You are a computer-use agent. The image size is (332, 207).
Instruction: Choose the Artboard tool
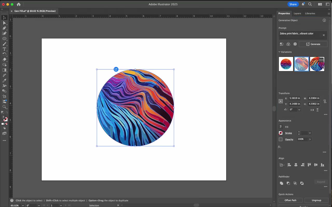4,96
